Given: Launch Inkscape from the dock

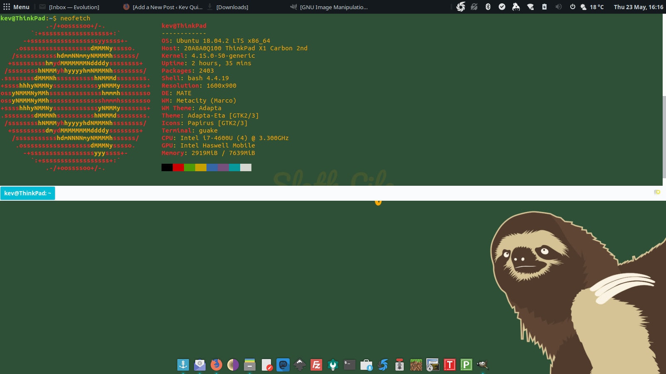Looking at the screenshot, I should coord(300,365).
